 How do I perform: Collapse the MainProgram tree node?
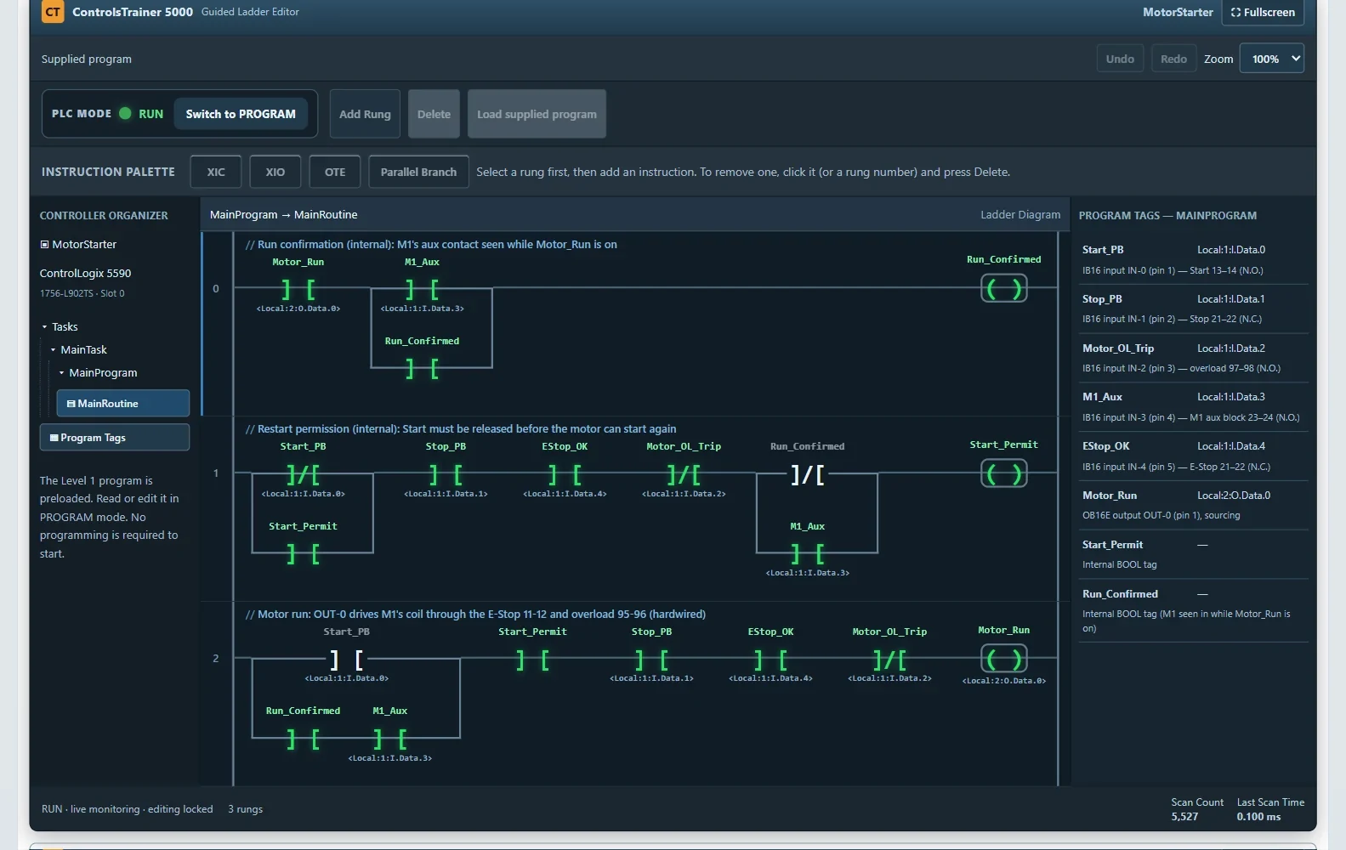pos(62,373)
